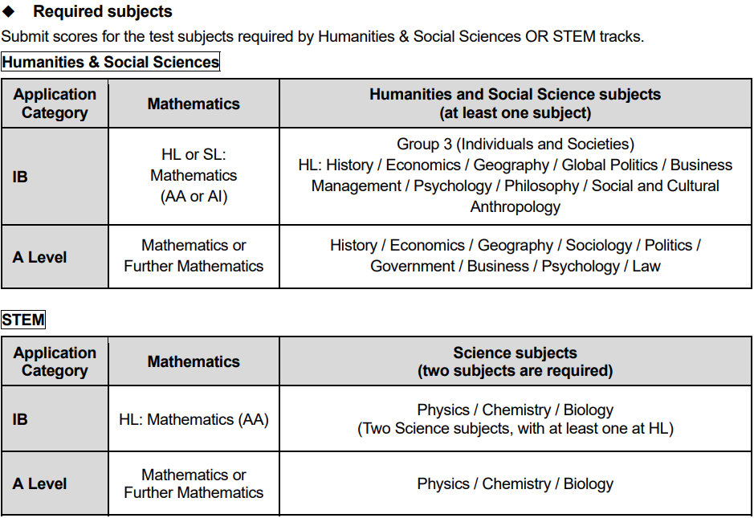Click the Two Science subjects note
The image size is (754, 518).
(515, 429)
